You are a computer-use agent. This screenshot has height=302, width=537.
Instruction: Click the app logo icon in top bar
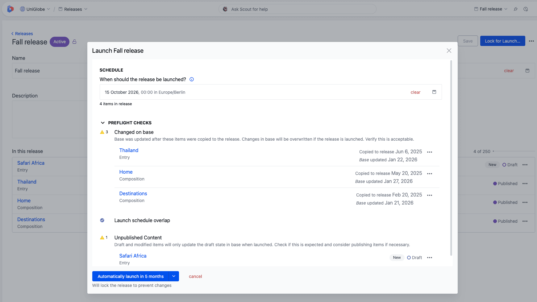point(10,9)
